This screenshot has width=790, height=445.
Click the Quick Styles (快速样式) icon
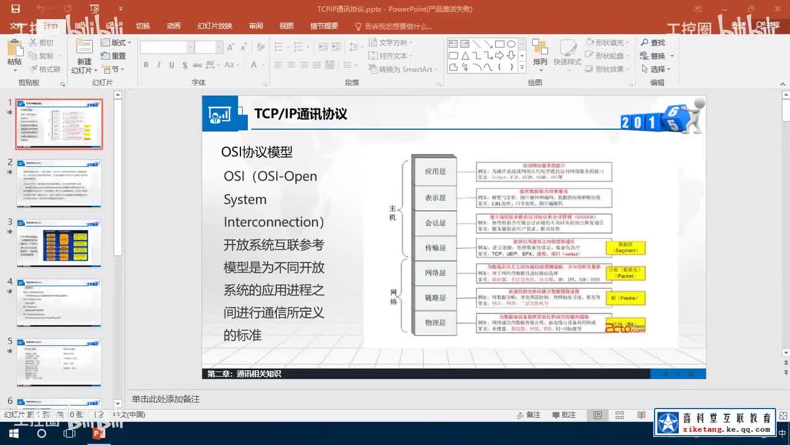tap(568, 48)
